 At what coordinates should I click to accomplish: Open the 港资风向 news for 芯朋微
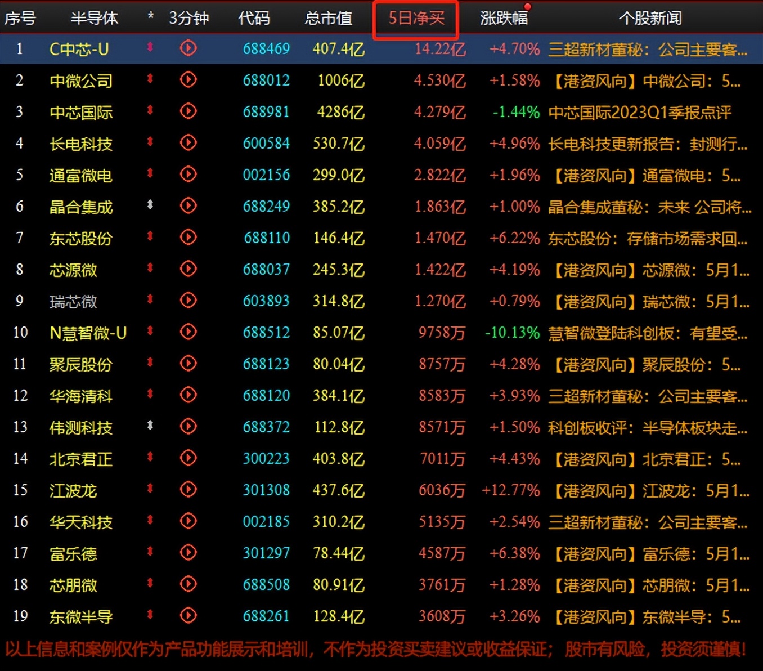point(650,585)
